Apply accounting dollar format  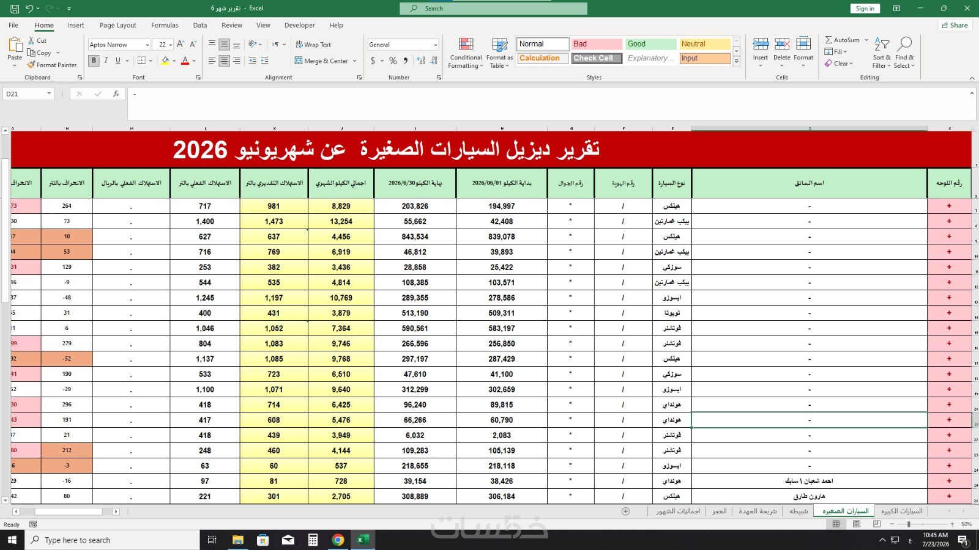[x=373, y=61]
